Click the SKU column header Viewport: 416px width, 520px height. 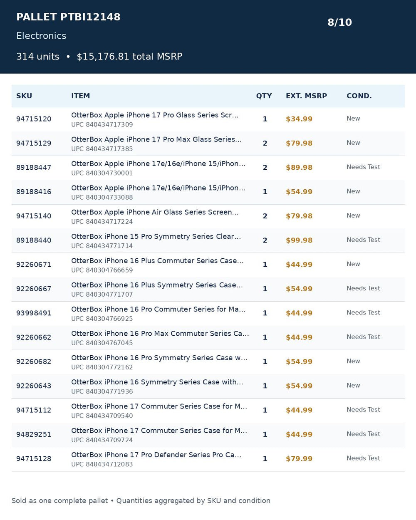pyautogui.click(x=24, y=96)
